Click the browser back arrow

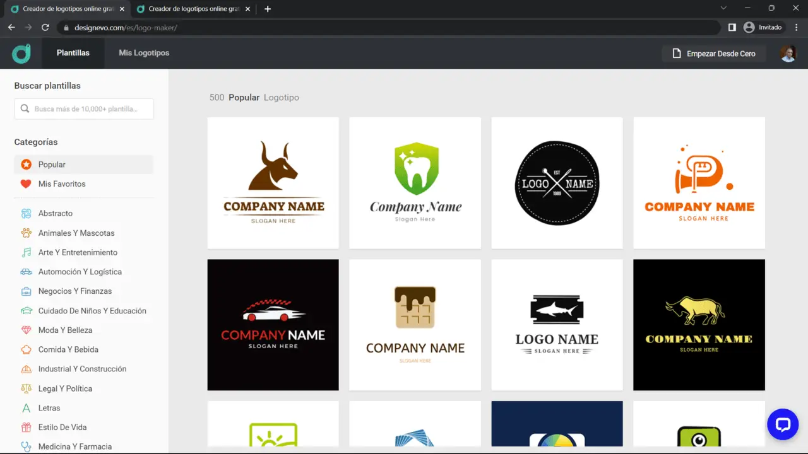coord(11,27)
